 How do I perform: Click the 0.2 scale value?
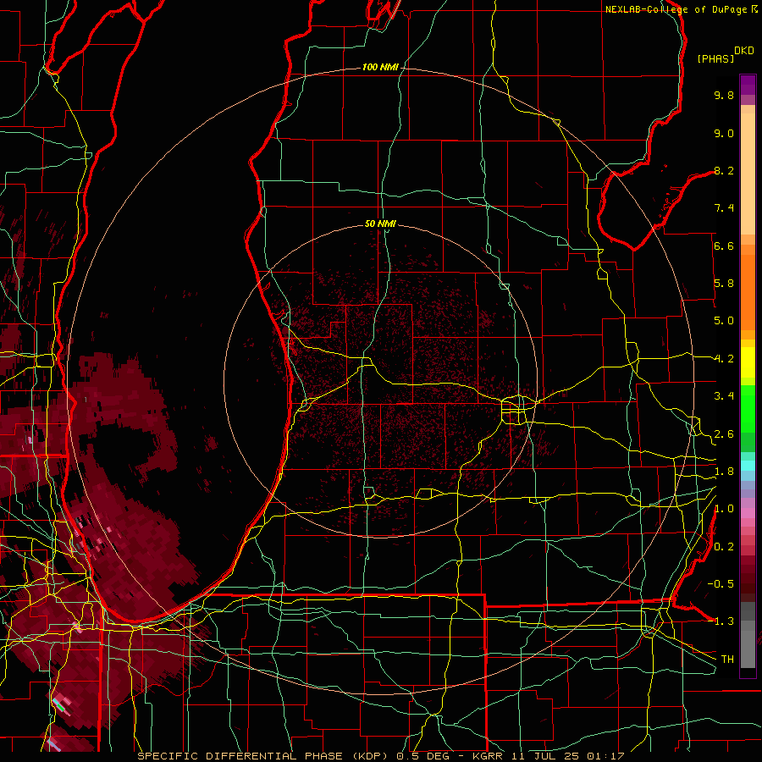click(724, 547)
